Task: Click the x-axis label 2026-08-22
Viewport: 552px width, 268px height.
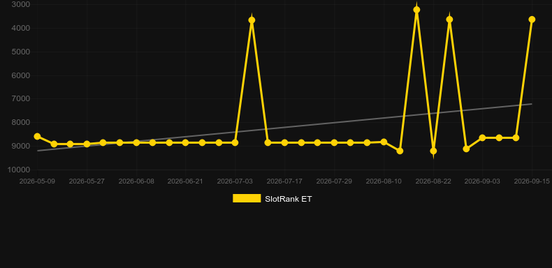Action: 433,181
